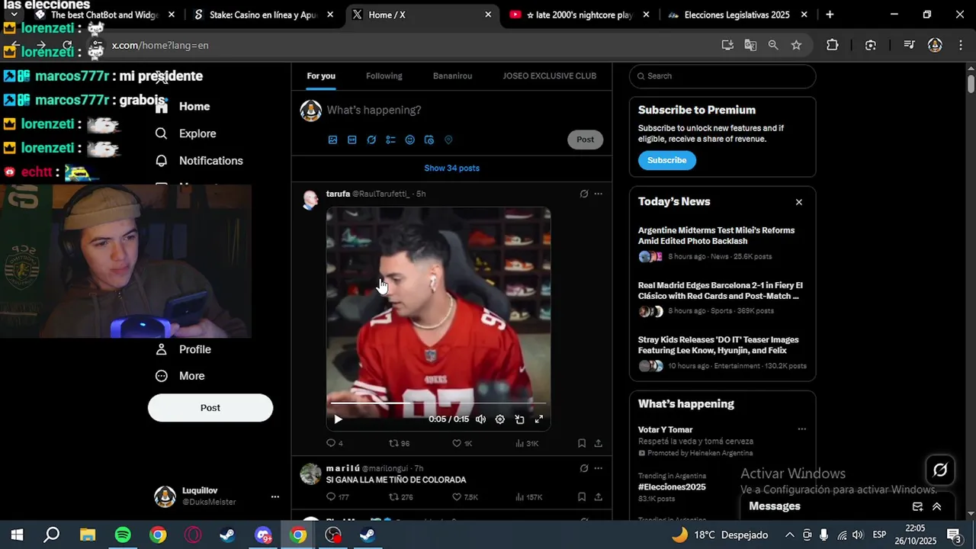Play the video in tarufa's post

point(339,419)
